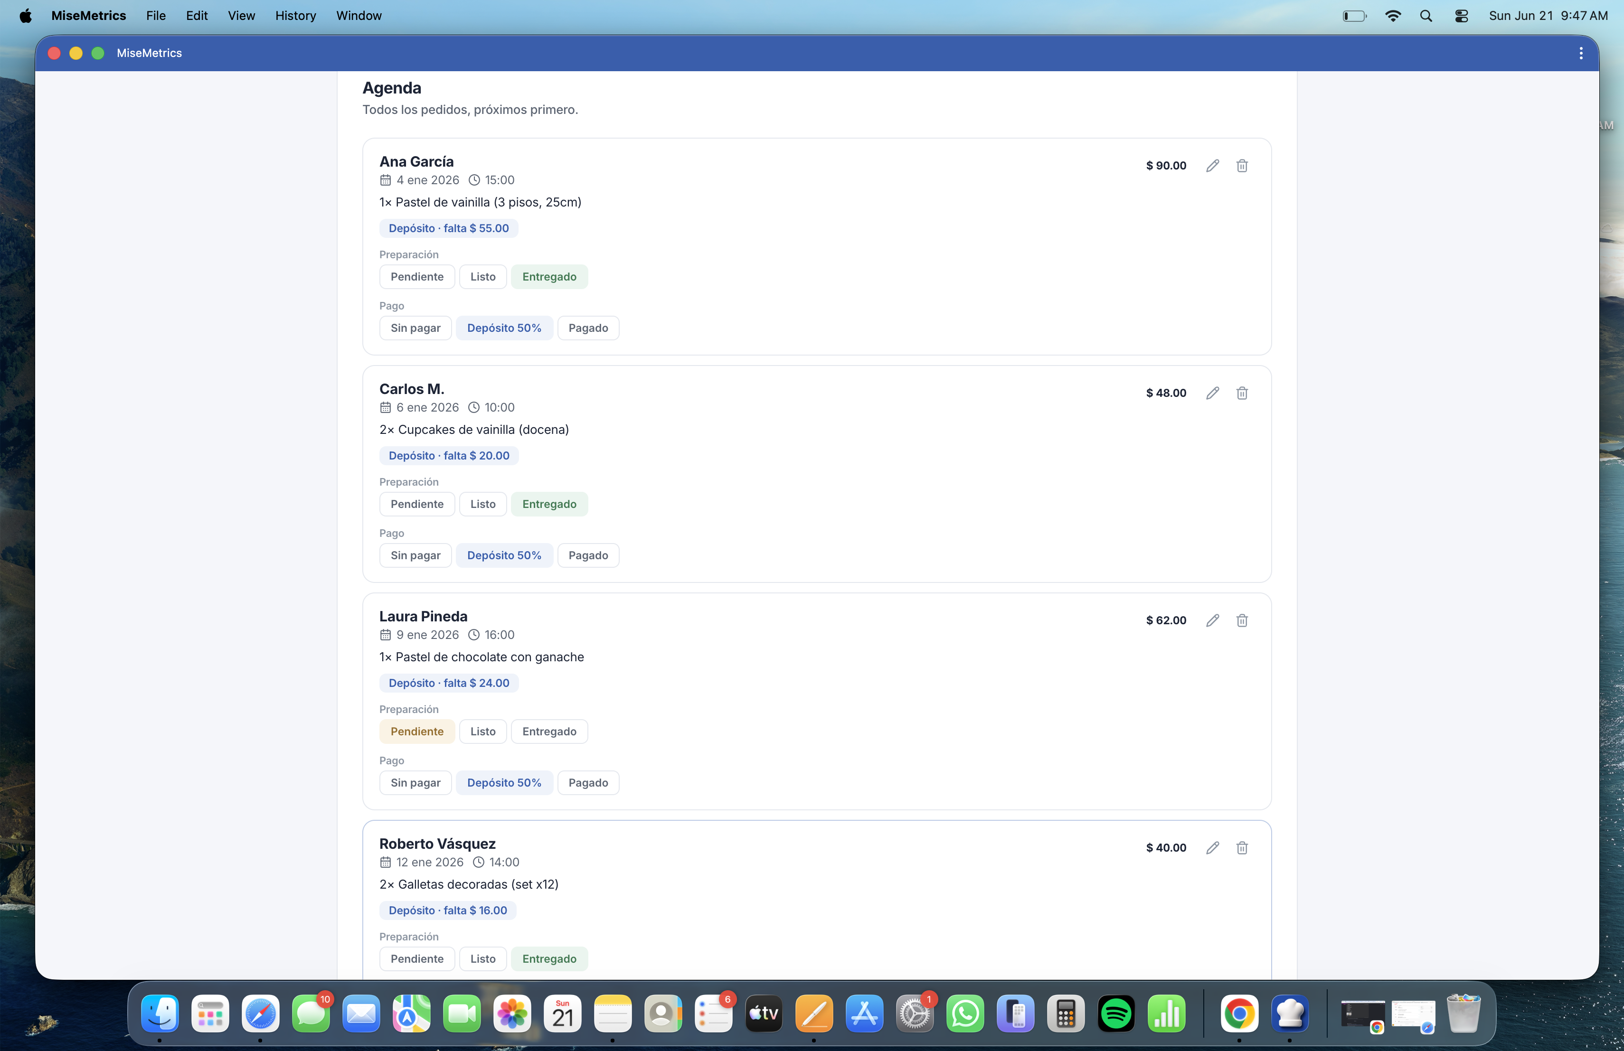The image size is (1624, 1051).
Task: Select Depósito 50% for Ana García
Action: tap(504, 328)
